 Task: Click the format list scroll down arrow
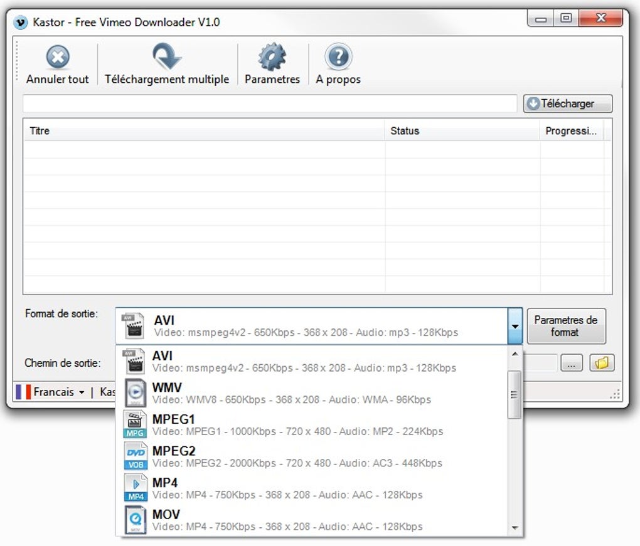515,528
